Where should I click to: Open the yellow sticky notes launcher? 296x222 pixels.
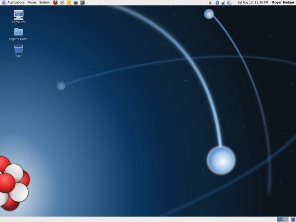click(69, 2)
